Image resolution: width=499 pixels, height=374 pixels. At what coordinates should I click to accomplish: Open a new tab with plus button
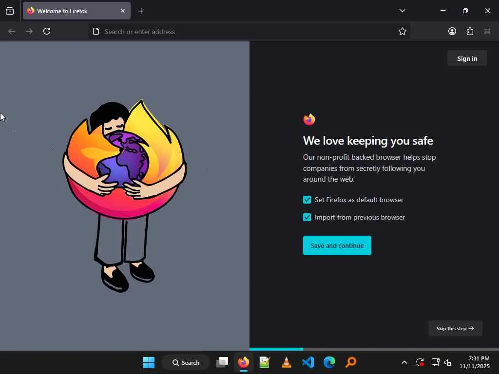141,11
